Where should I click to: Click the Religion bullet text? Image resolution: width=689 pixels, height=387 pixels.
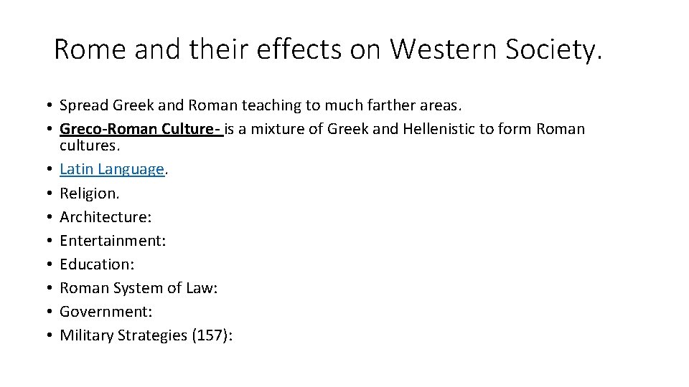89,193
